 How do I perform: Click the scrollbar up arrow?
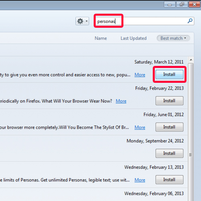(x=191, y=60)
